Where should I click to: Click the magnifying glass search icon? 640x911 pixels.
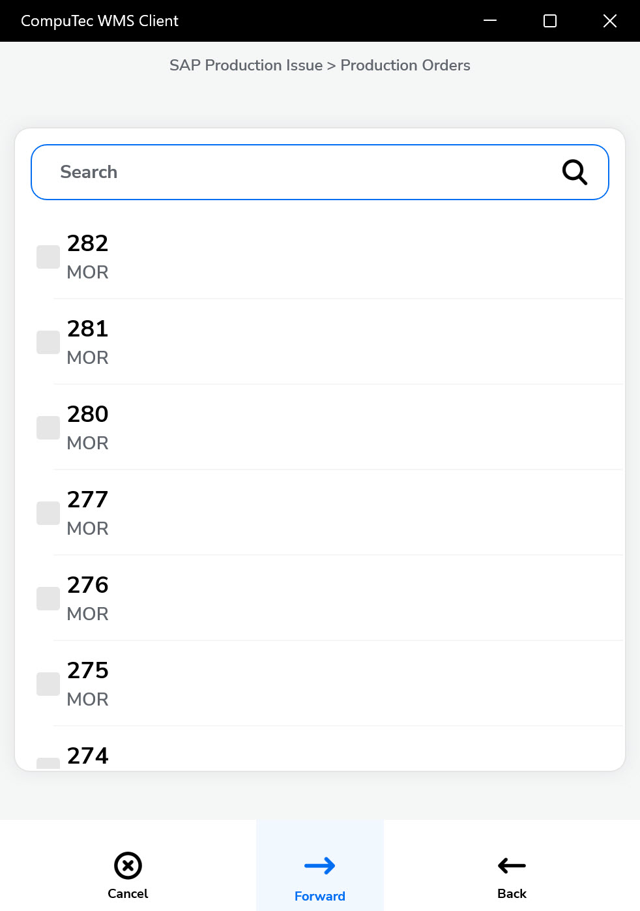tap(574, 172)
